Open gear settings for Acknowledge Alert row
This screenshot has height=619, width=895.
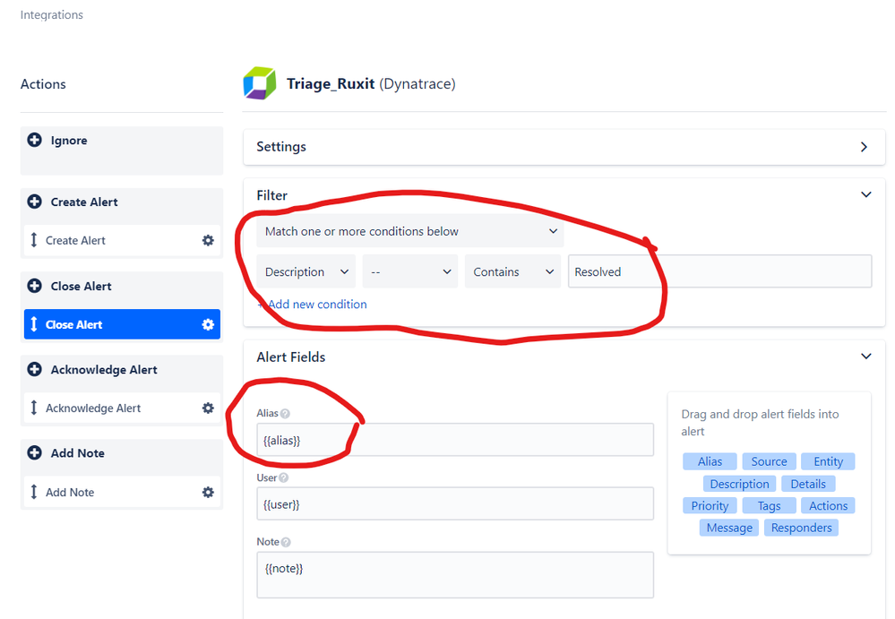click(x=208, y=408)
